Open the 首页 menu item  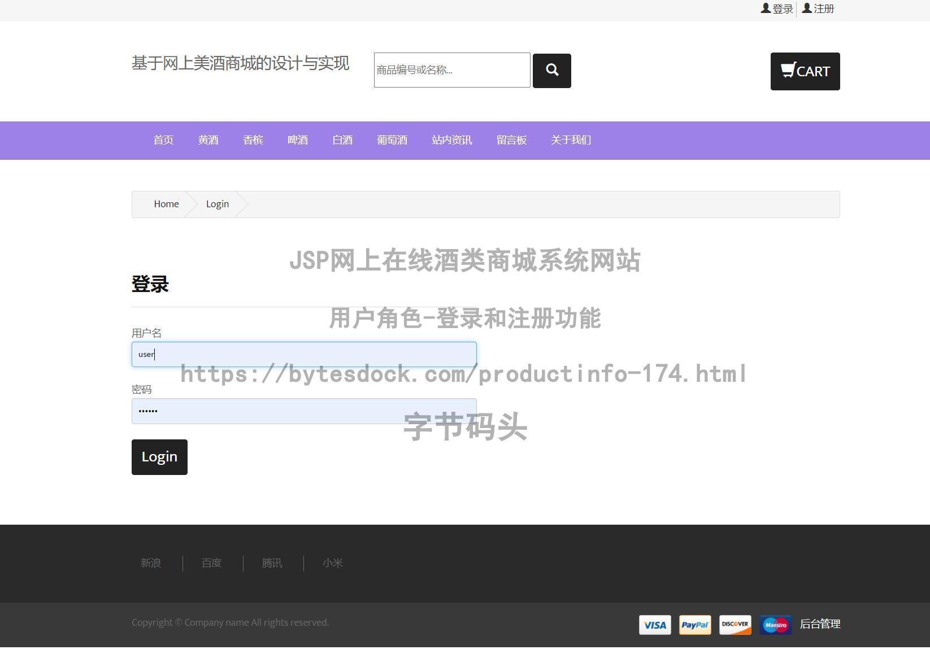pyautogui.click(x=163, y=140)
